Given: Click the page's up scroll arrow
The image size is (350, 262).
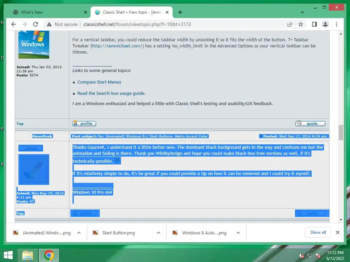Looking at the screenshot, I should (x=341, y=34).
